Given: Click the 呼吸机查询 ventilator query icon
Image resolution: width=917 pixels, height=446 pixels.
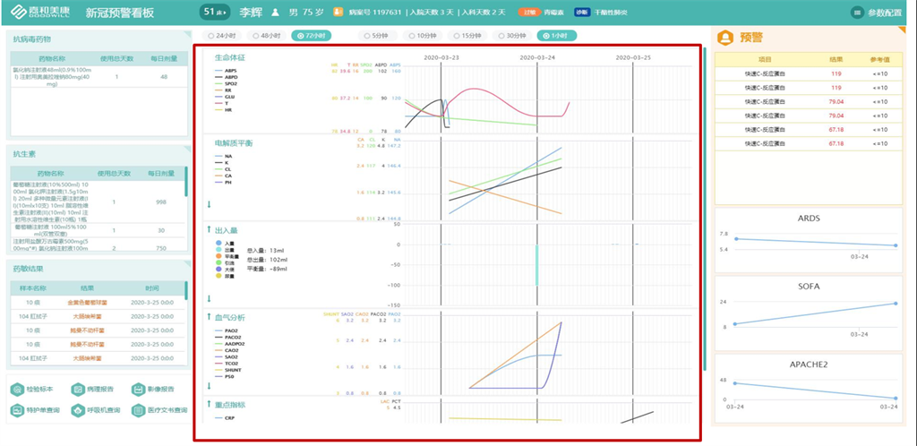Looking at the screenshot, I should coord(79,410).
